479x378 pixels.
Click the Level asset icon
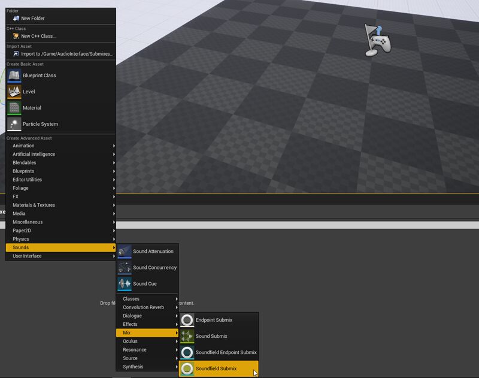pos(14,92)
